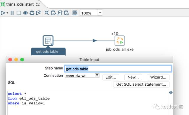
Task: Open the run options dropdown arrow
Action: [x=7, y=13]
